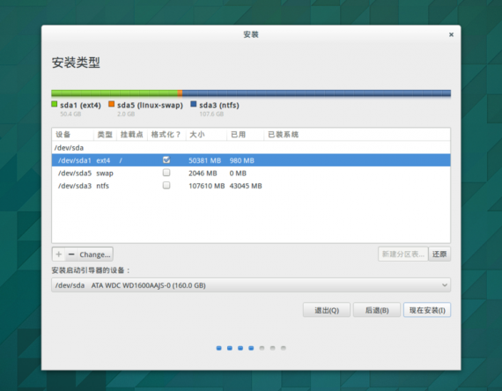The height and width of the screenshot is (391, 502).
Task: Select the /dev/sda3 ntfs partition row
Action: pyautogui.click(x=251, y=186)
